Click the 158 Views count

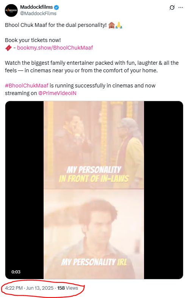67,288
